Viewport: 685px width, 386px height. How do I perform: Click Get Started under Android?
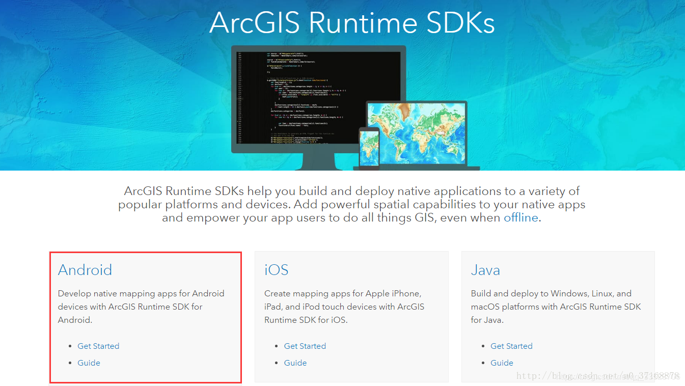98,346
